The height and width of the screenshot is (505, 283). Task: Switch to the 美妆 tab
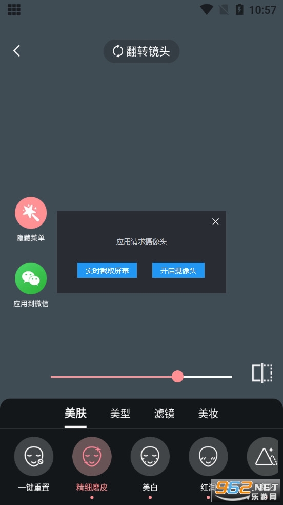[x=208, y=413]
